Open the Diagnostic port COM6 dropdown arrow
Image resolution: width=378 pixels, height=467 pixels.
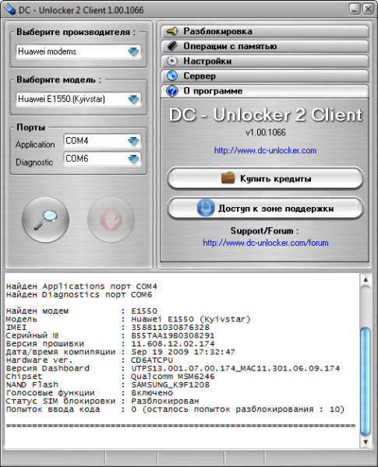pyautogui.click(x=133, y=159)
